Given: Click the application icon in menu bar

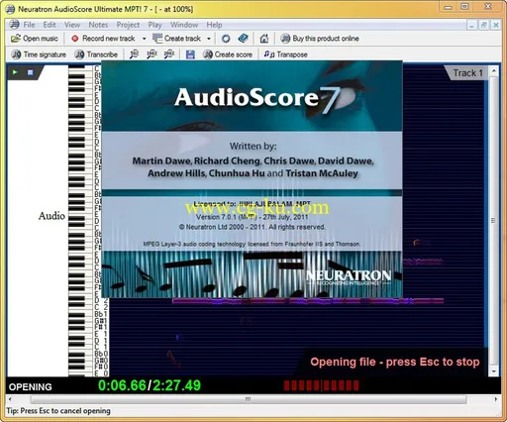Looking at the screenshot, I should 14,25.
